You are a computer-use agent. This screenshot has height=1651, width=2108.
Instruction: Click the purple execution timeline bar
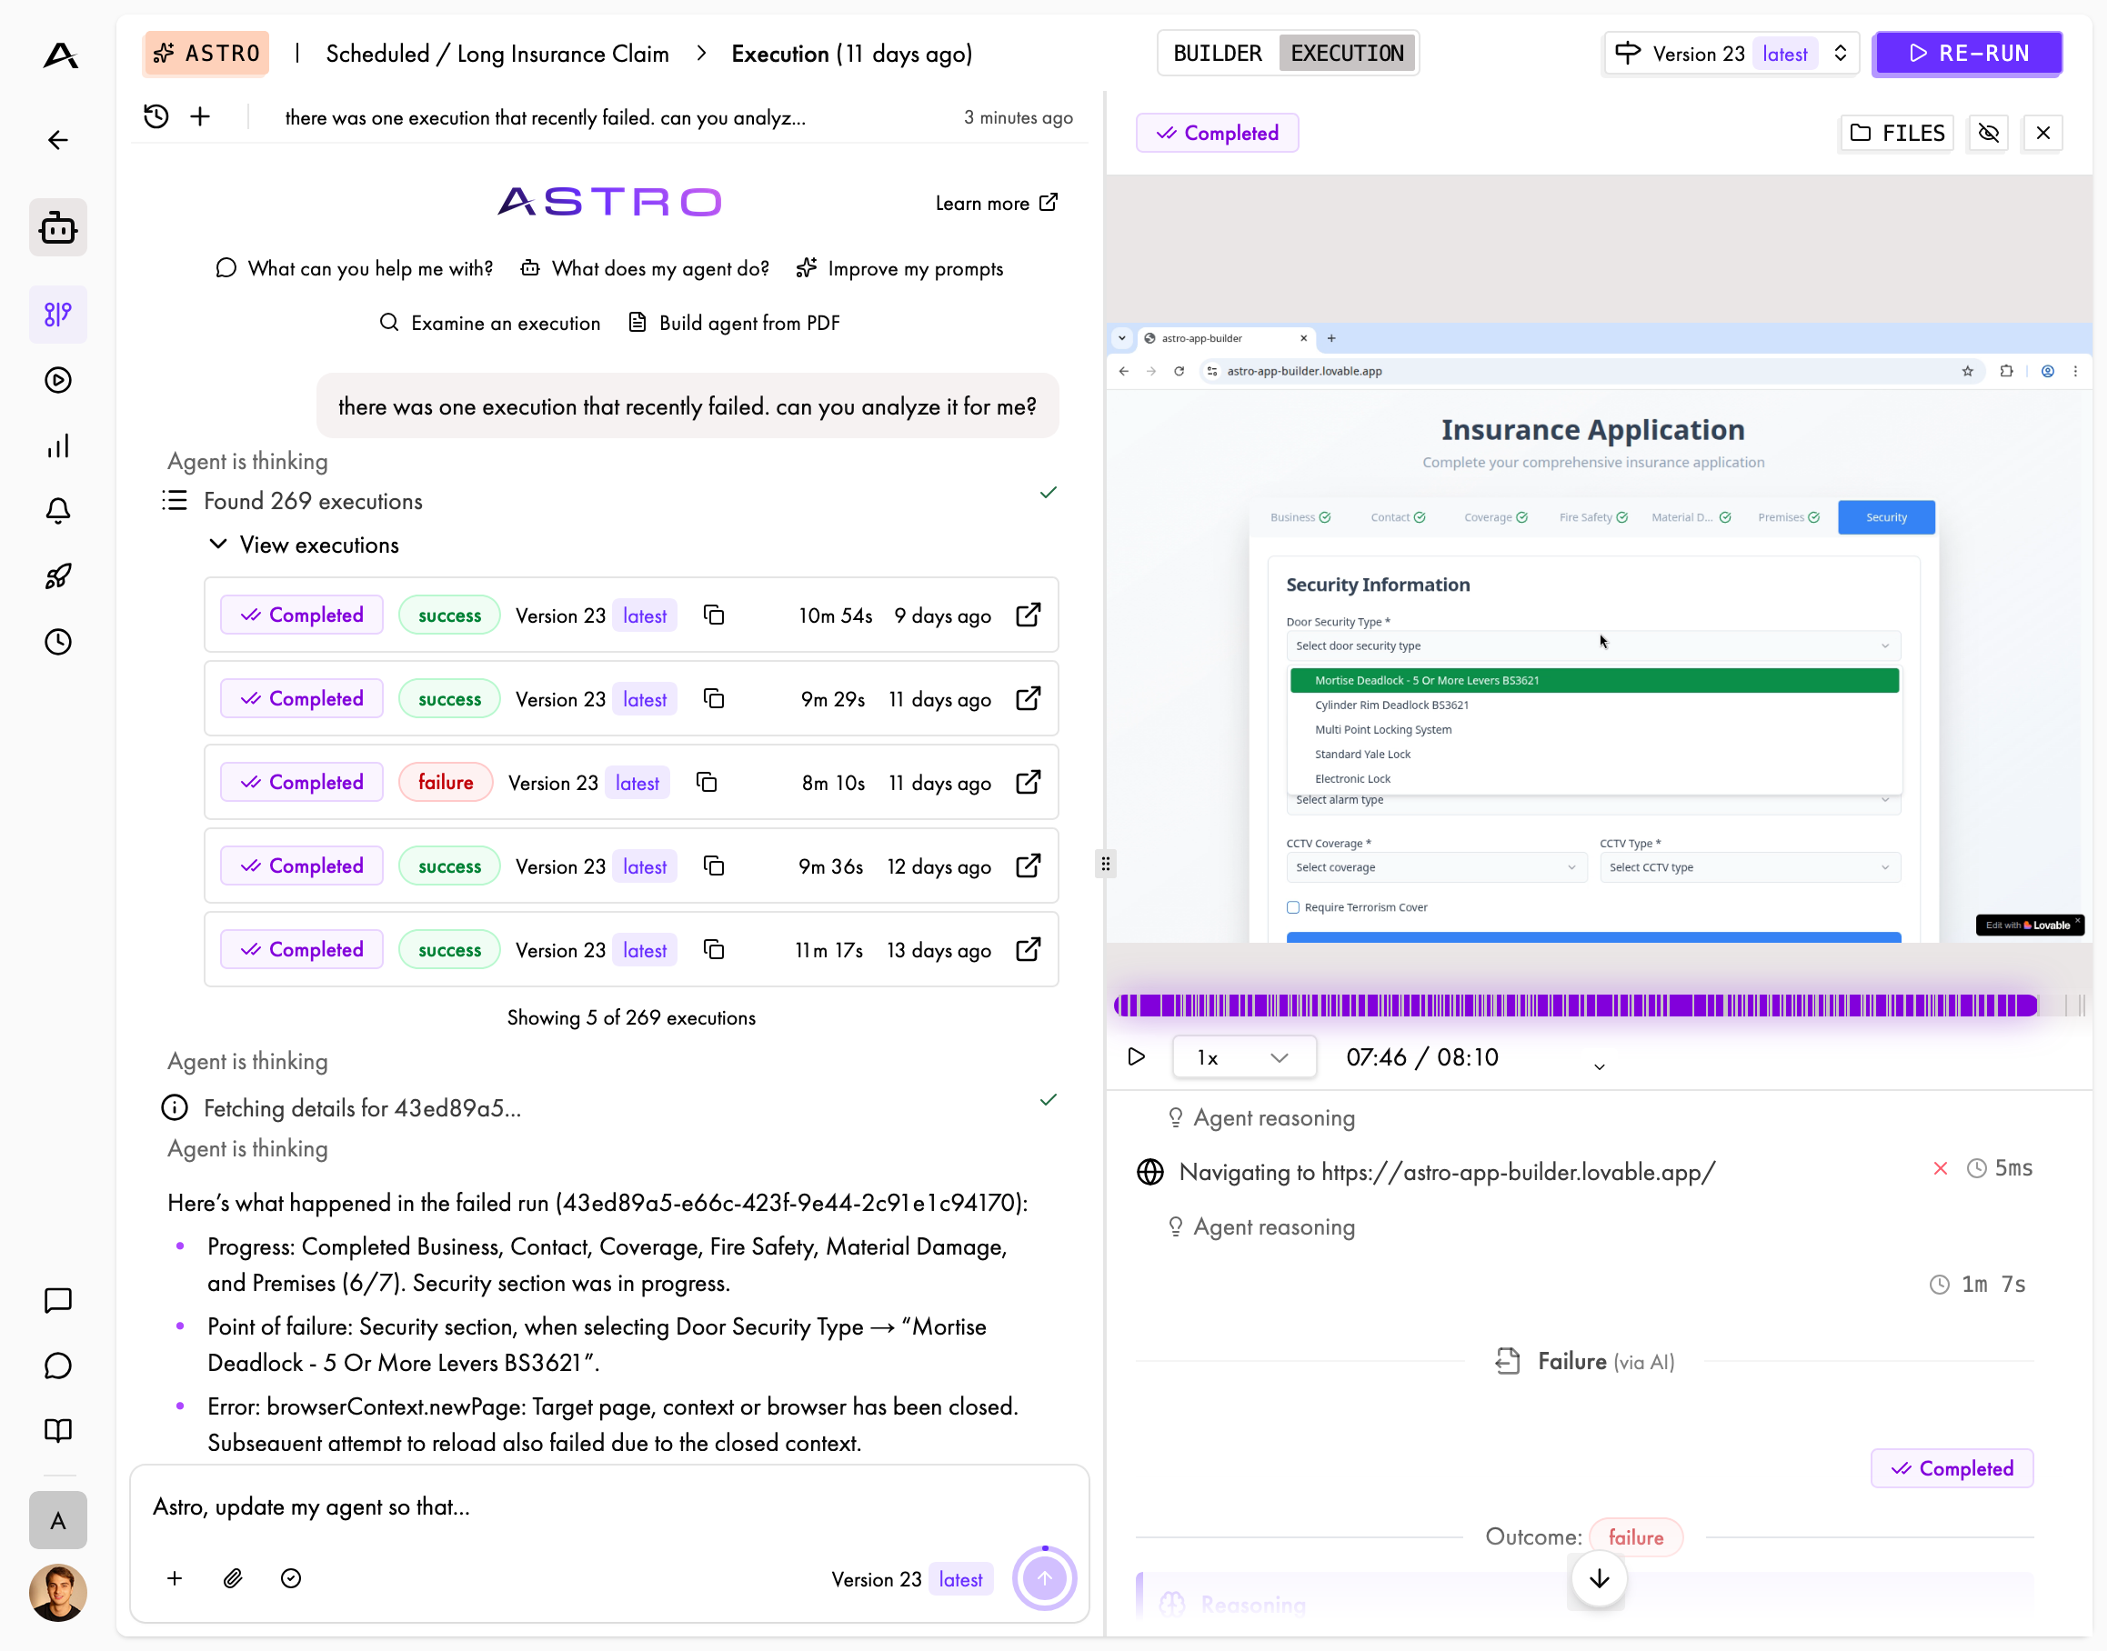click(x=1575, y=1006)
